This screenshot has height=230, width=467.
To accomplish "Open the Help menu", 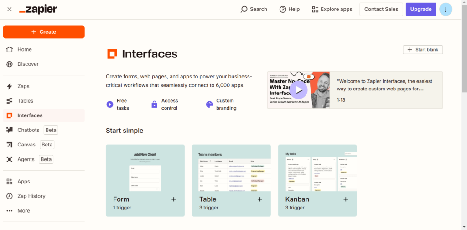I will [x=290, y=9].
